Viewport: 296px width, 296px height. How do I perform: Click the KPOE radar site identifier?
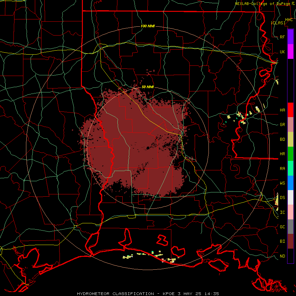click(x=169, y=294)
